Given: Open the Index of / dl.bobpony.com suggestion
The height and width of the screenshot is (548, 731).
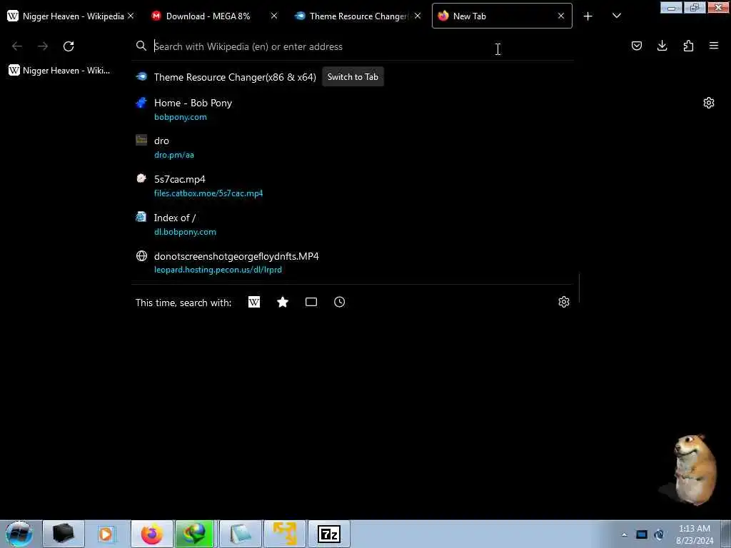Looking at the screenshot, I should tap(353, 224).
